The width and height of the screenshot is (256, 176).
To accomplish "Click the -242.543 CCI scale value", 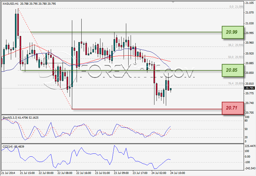I will coord(250,168).
